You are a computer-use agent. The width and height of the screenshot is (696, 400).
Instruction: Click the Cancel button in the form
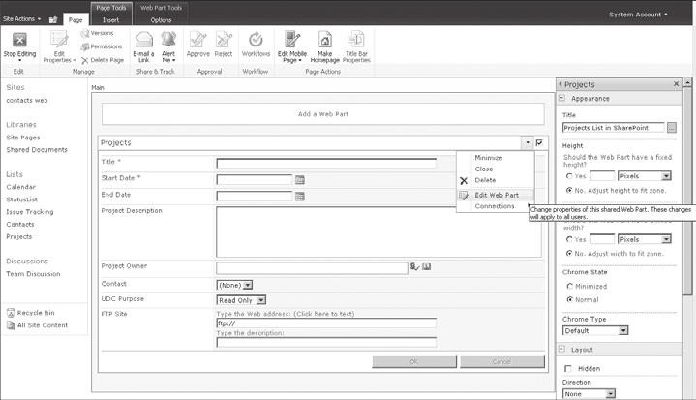pyautogui.click(x=502, y=362)
